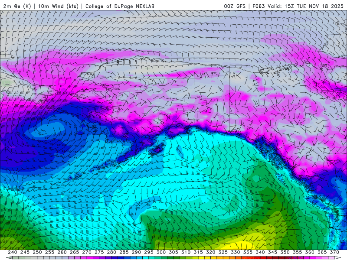Click the 310 colorbar label

[x=186, y=252]
